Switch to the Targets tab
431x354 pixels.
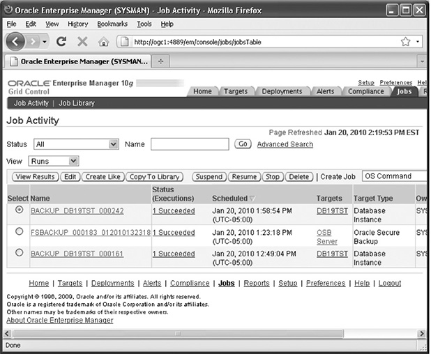[x=236, y=91]
